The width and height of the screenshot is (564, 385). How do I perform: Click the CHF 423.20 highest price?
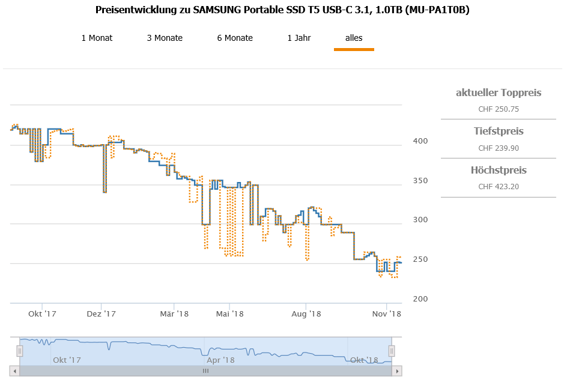(x=499, y=186)
